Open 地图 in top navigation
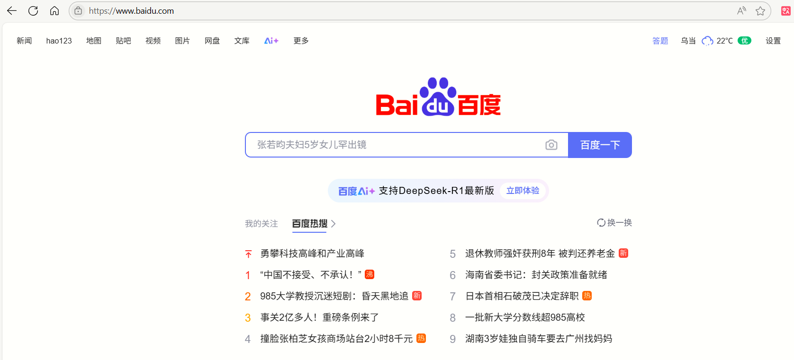Screen dimensions: 794x360 coord(94,41)
